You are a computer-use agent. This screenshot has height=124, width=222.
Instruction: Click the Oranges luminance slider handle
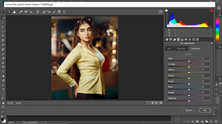click(189, 67)
